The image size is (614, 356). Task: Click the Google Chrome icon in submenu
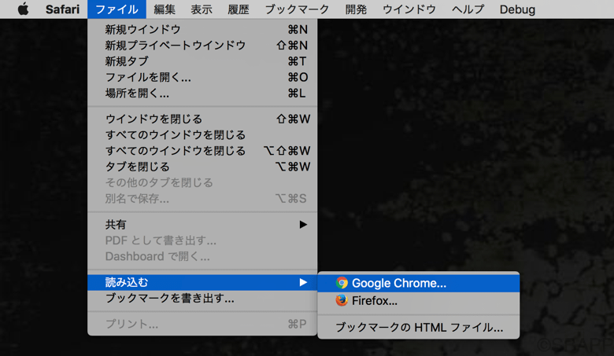[342, 283]
